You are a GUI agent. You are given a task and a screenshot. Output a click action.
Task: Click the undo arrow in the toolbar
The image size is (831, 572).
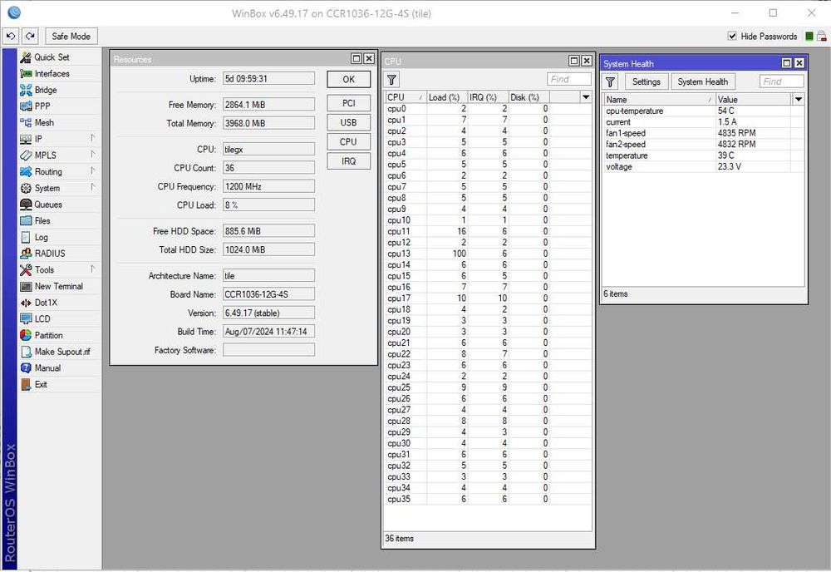pos(11,36)
